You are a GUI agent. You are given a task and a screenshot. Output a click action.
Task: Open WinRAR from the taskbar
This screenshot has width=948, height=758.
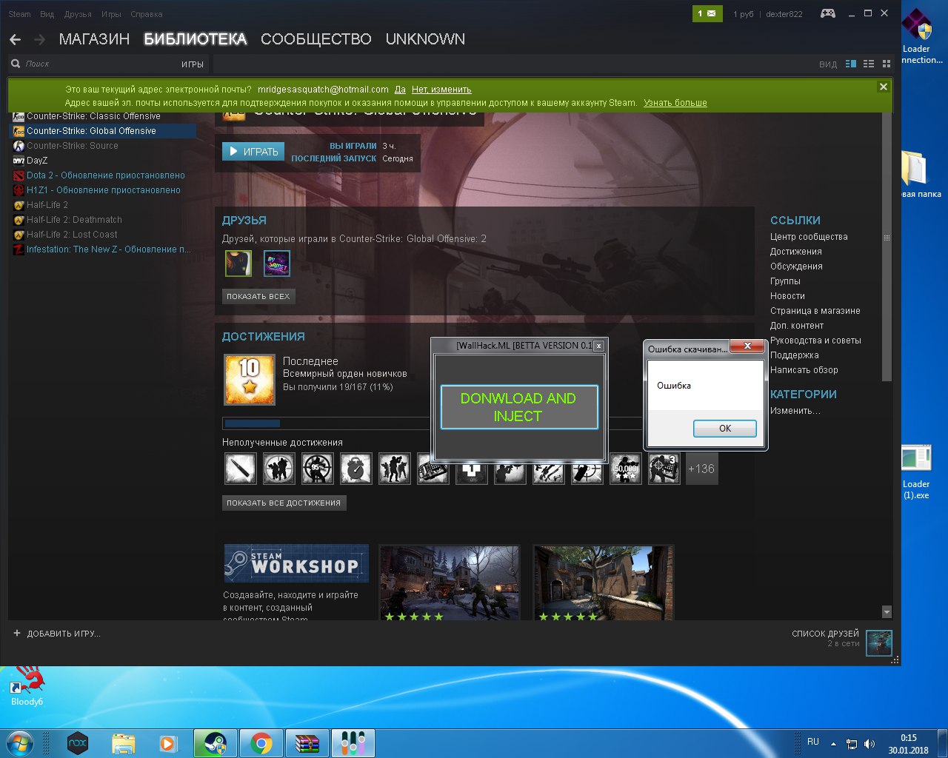point(307,743)
